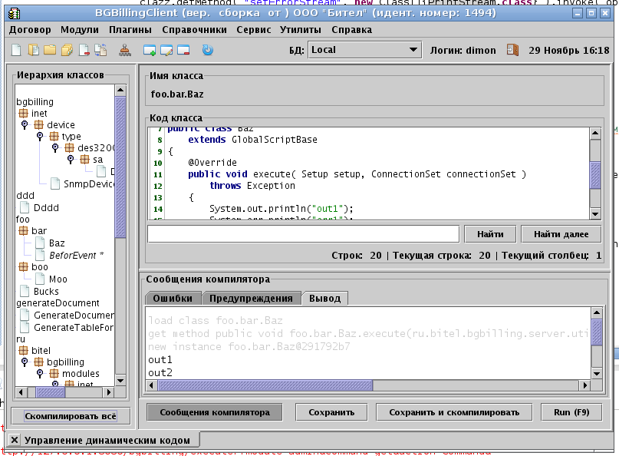This screenshot has width=619, height=456.
Task: Click the document with red minus icon
Action: 84,51
